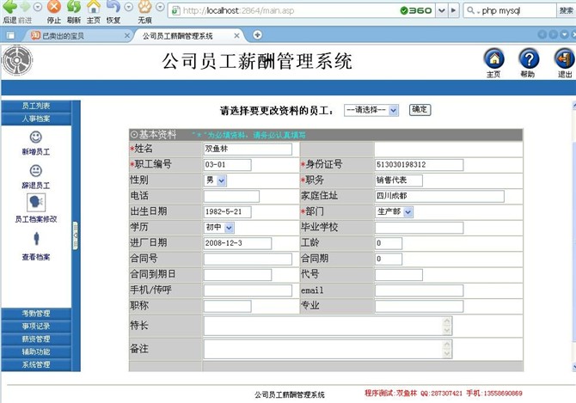Open the 部门 department dropdown
576x403 pixels.
click(x=394, y=211)
